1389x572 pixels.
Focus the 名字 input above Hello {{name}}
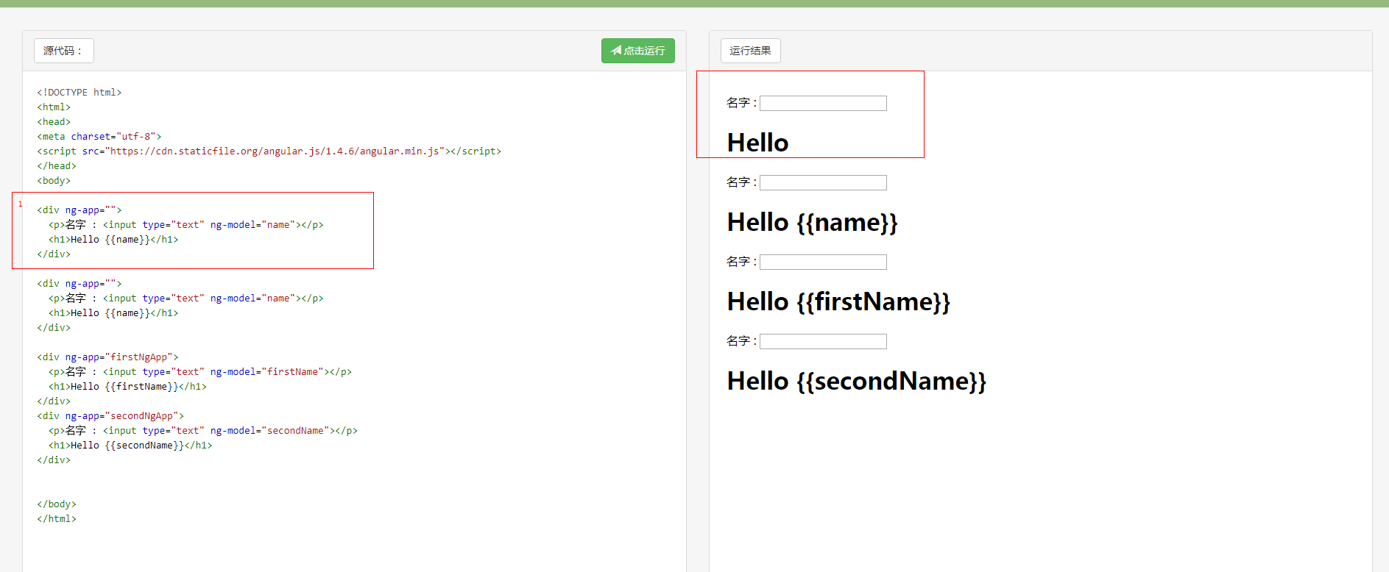pos(823,183)
